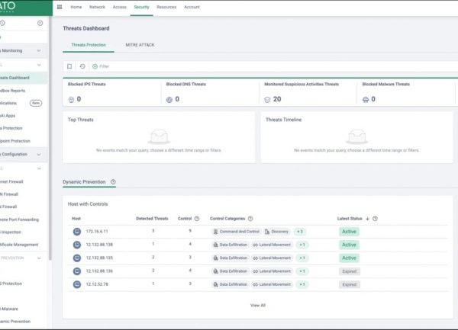The height and width of the screenshot is (330, 458).
Task: Open the Home top menu
Action: coord(76,7)
